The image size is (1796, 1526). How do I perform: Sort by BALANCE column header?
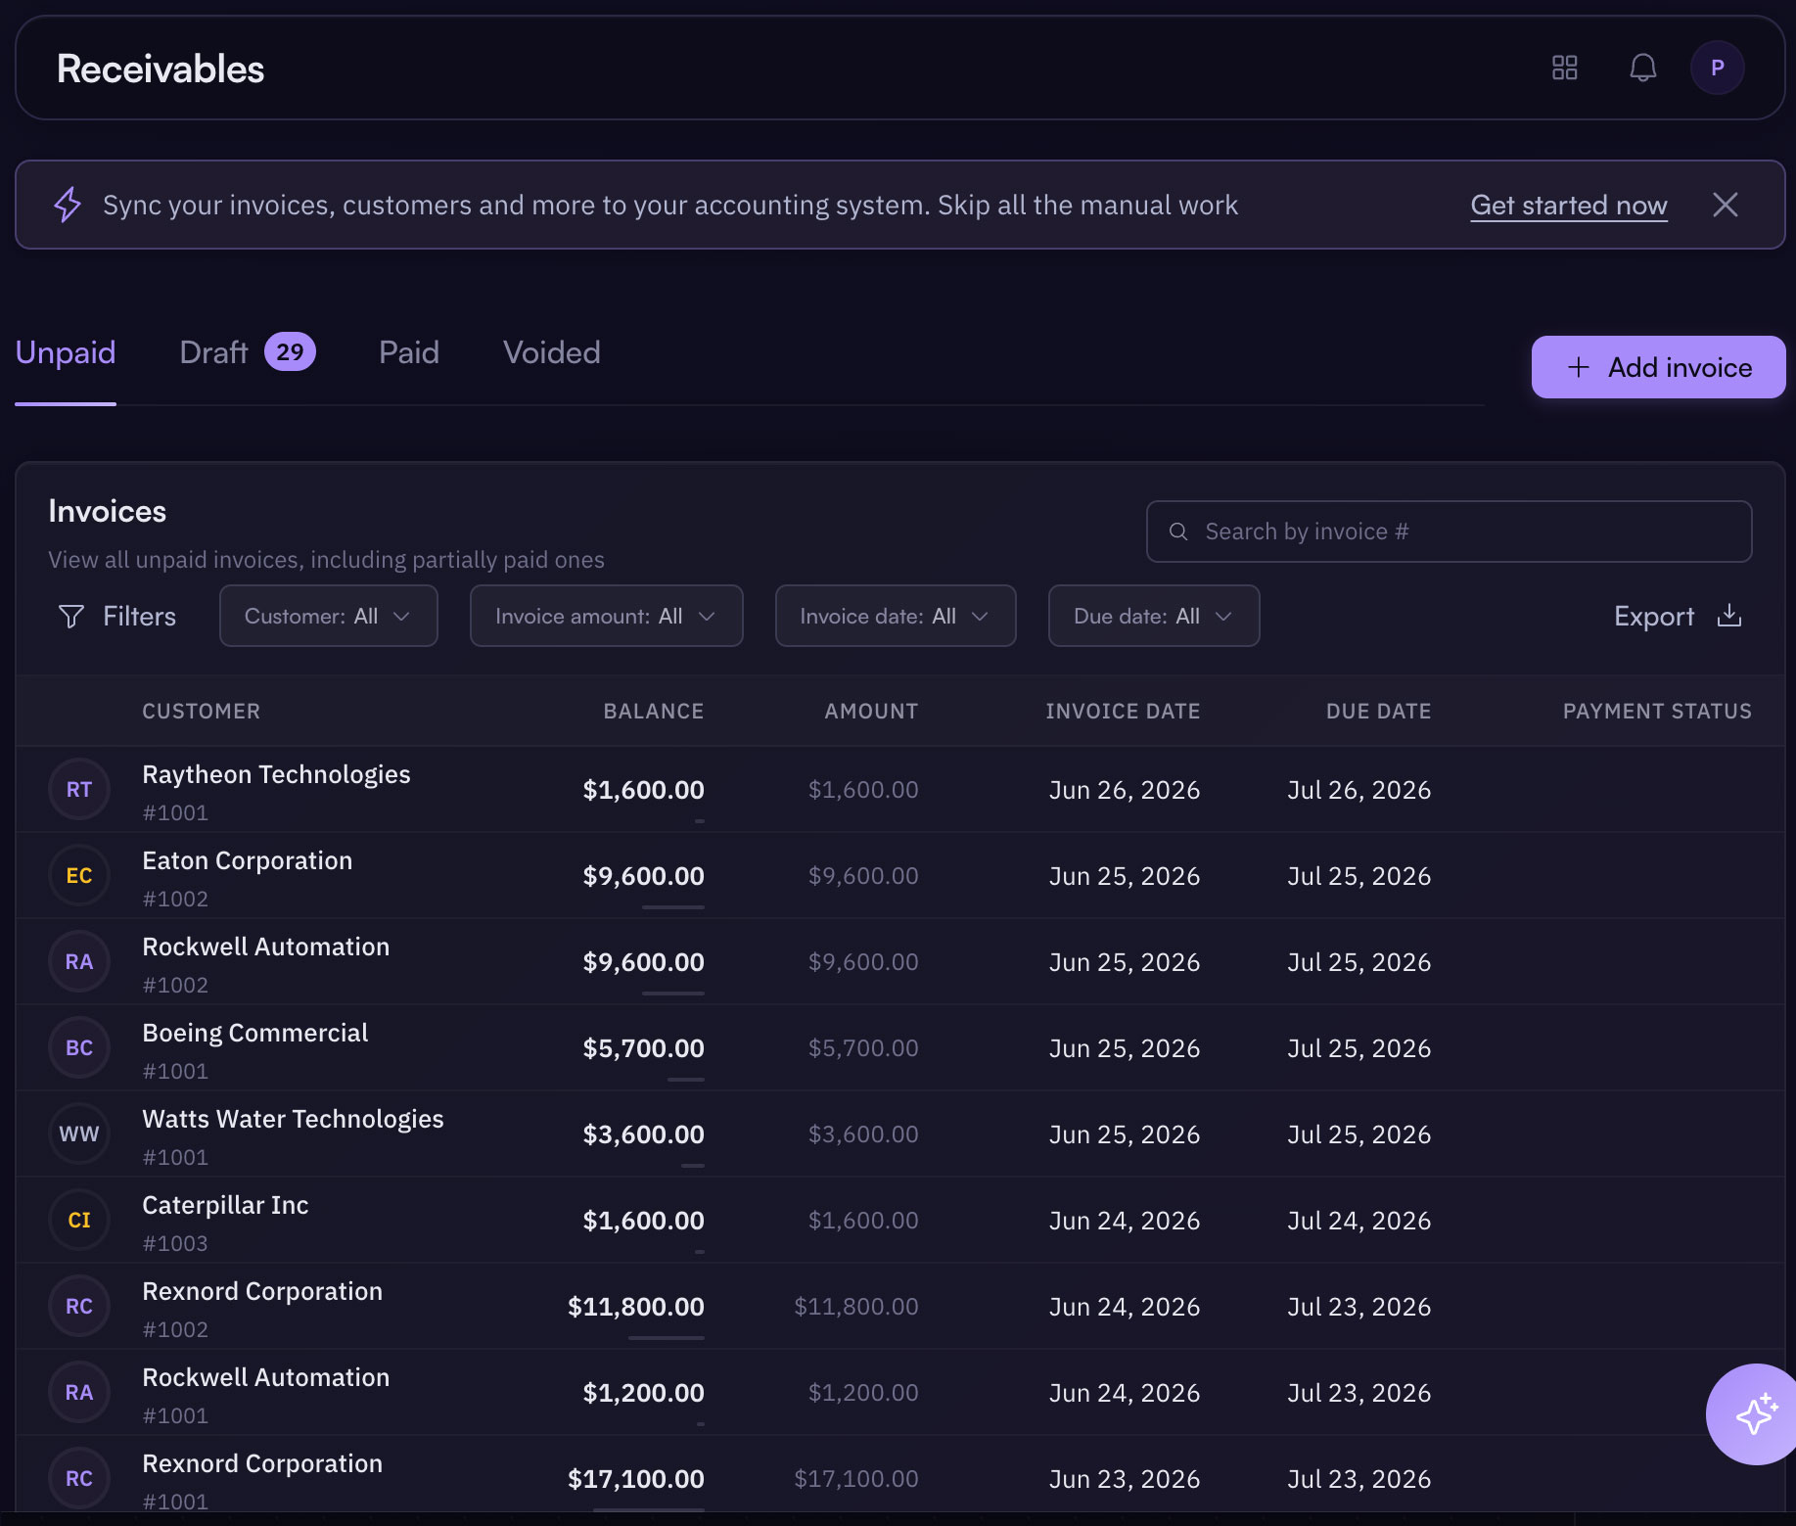pos(654,712)
